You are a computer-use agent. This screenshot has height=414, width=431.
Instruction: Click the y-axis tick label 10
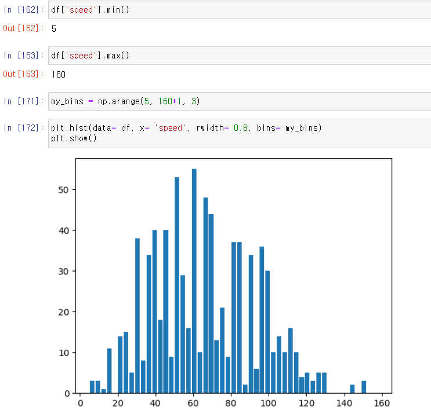pyautogui.click(x=63, y=353)
